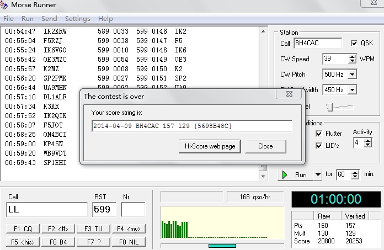Decrease CW Speed with down arrow
384x250 pixels.
tap(352, 61)
